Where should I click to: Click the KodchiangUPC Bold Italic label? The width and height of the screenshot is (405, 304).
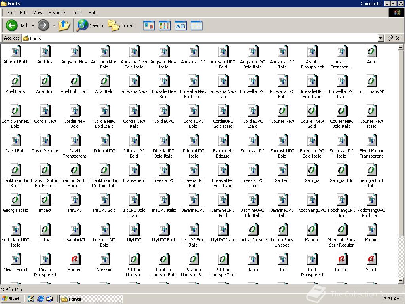pyautogui.click(x=371, y=213)
